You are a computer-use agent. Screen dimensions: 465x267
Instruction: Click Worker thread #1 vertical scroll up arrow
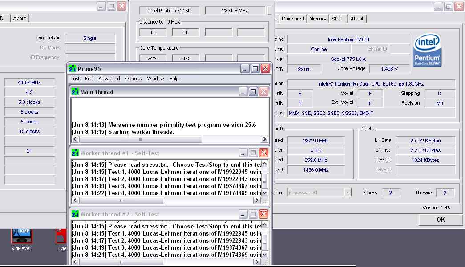tap(264, 164)
